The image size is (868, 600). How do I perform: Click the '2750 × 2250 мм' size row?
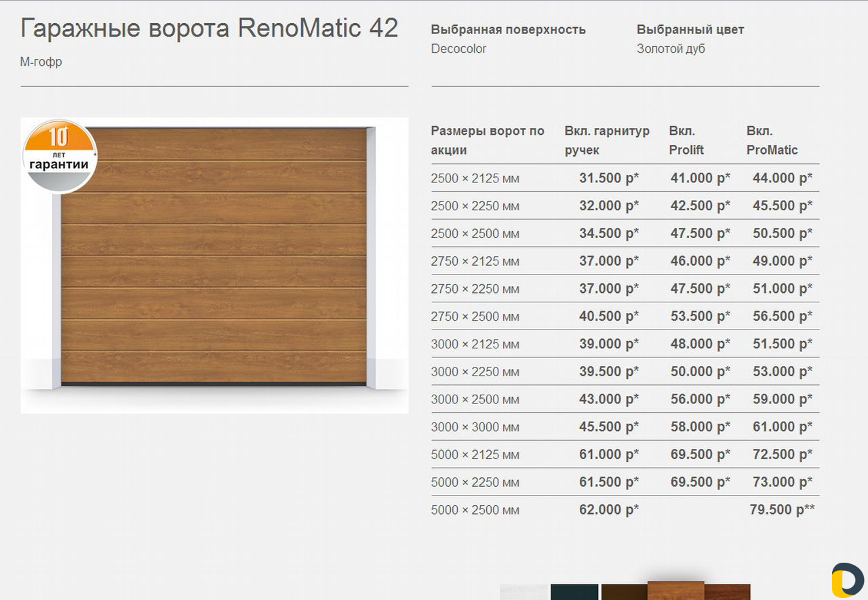[x=625, y=289]
